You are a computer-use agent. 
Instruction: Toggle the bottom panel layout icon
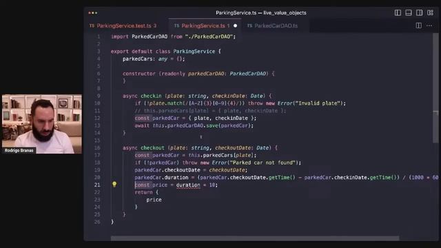pyautogui.click(x=409, y=12)
